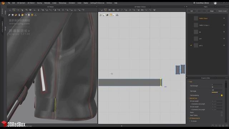Click the avatar figure display icon in 3D view
The height and width of the screenshot is (129, 229).
19,15
